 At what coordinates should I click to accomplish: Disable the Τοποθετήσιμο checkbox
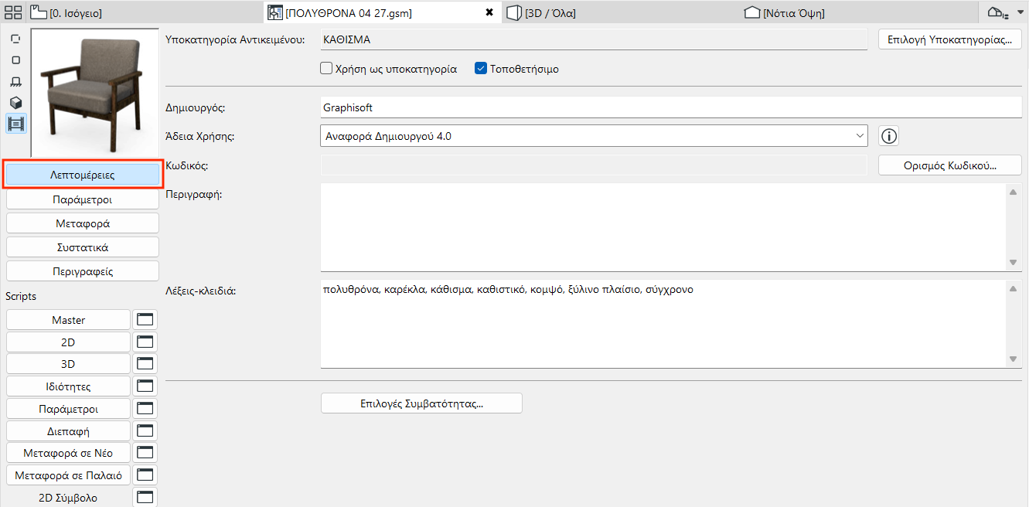pyautogui.click(x=480, y=68)
